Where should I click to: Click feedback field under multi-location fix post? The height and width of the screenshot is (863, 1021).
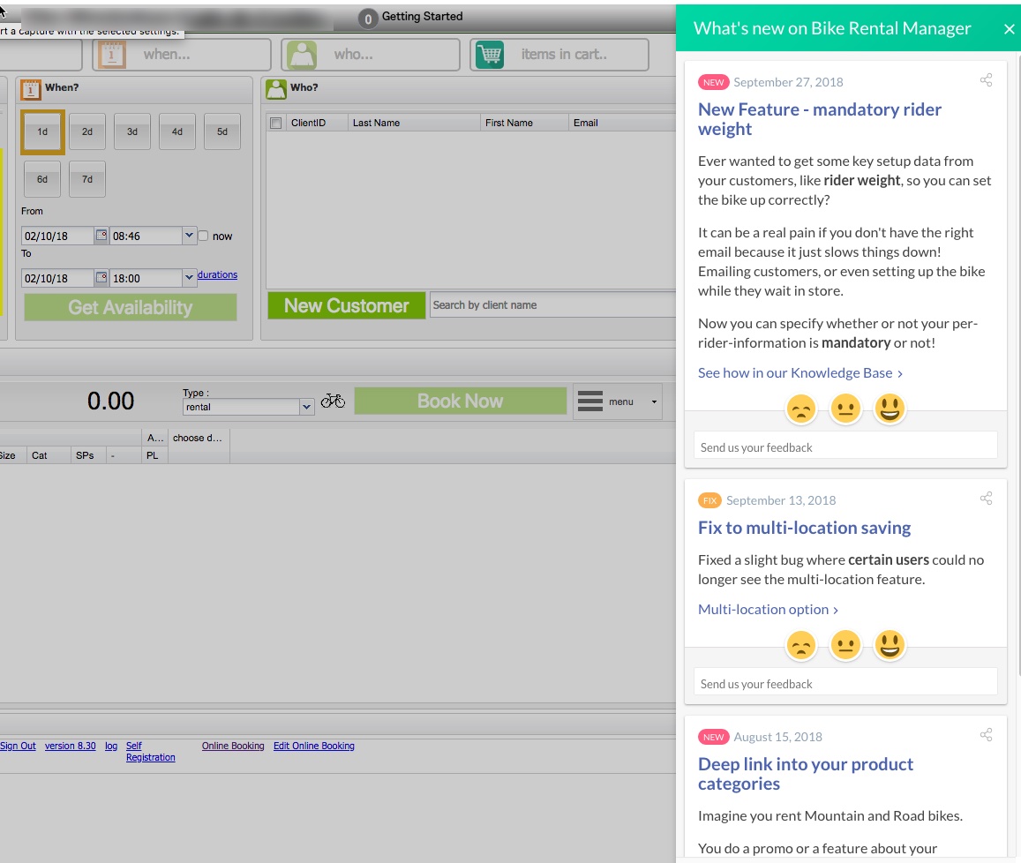click(x=845, y=684)
